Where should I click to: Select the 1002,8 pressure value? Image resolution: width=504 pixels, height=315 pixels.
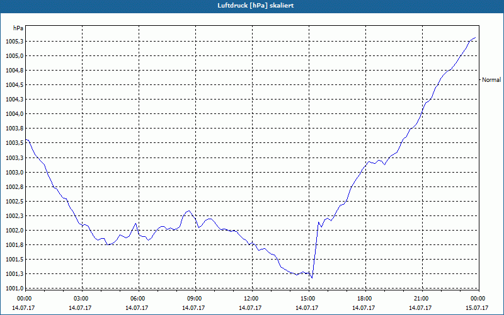click(14, 186)
